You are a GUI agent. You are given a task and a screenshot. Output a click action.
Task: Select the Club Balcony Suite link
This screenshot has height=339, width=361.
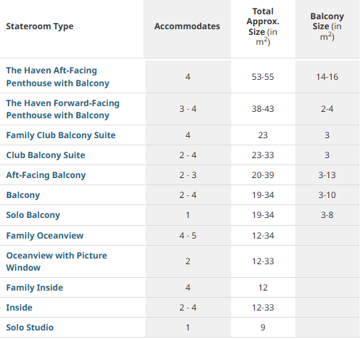[46, 155]
